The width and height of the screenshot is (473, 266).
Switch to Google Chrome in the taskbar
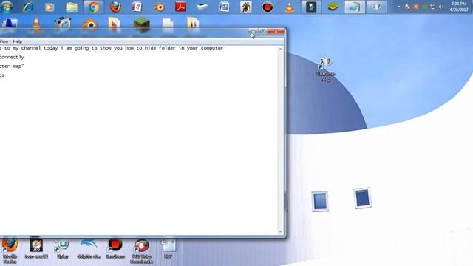(x=93, y=7)
